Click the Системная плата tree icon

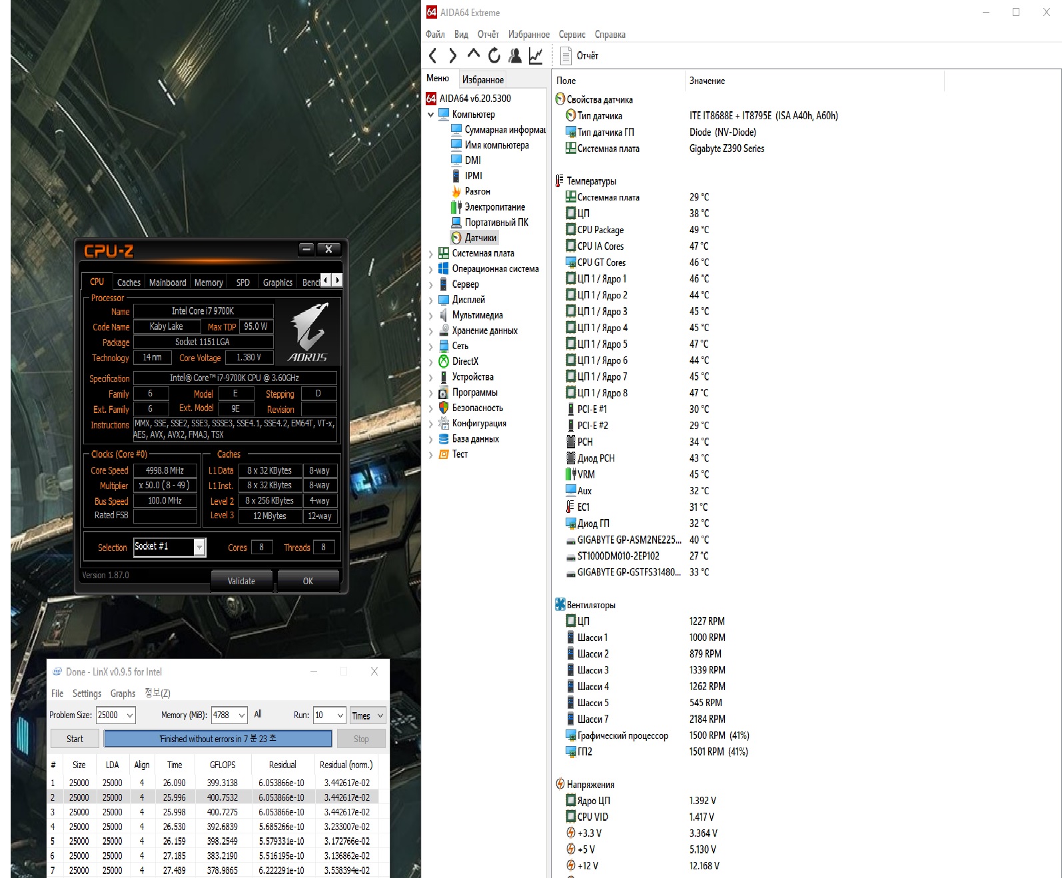tap(444, 253)
